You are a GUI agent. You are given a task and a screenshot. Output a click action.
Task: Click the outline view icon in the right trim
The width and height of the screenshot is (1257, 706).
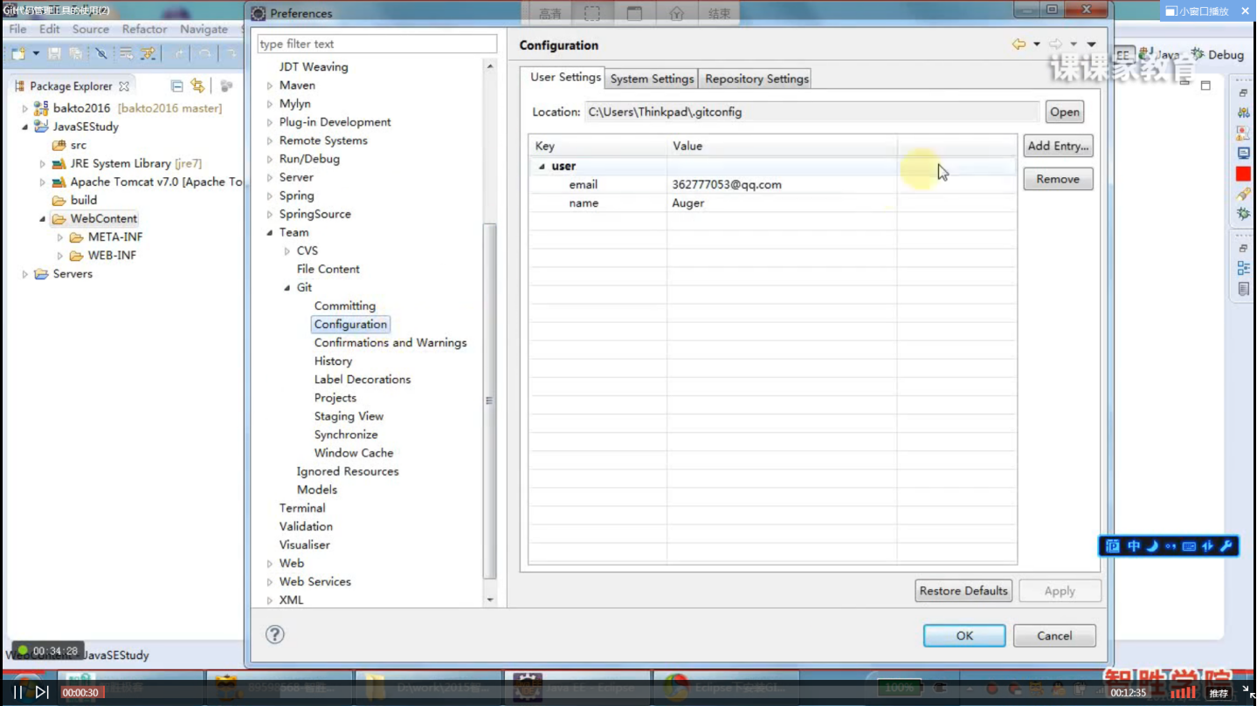pos(1243,269)
